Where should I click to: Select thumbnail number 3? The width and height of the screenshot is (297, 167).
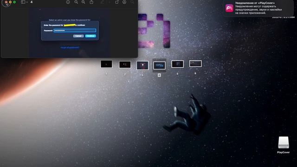[142, 65]
